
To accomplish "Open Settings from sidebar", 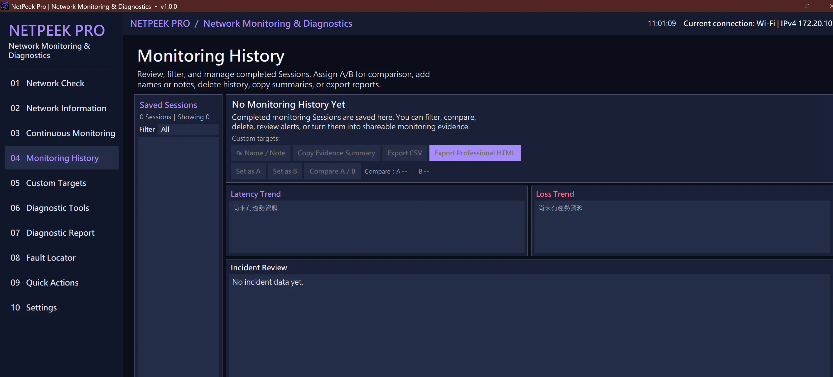I will click(61, 307).
